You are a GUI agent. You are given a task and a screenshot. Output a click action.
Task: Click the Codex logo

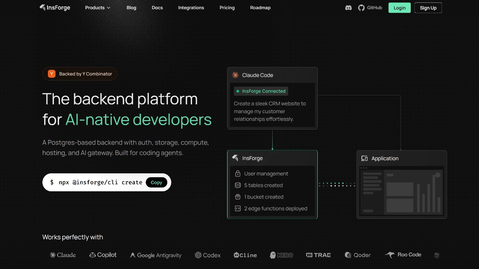point(208,255)
